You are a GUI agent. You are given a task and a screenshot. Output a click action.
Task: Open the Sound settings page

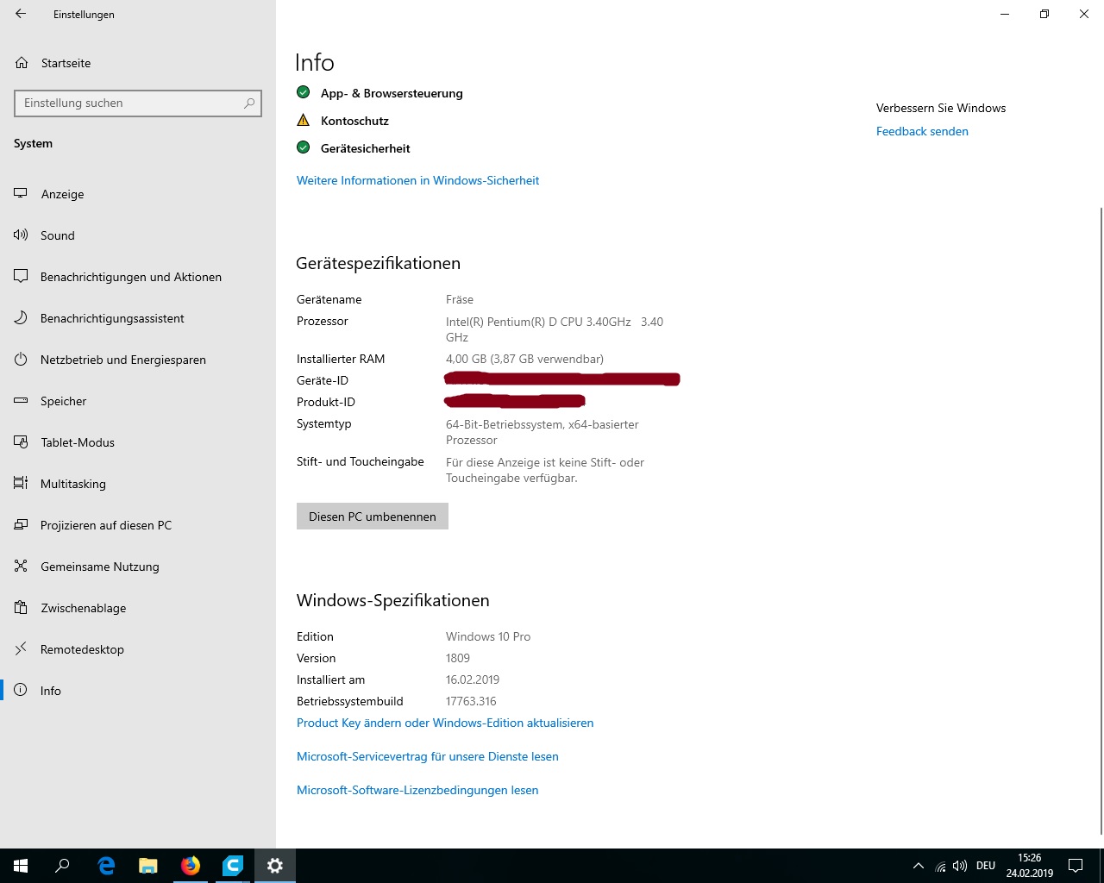click(x=138, y=235)
